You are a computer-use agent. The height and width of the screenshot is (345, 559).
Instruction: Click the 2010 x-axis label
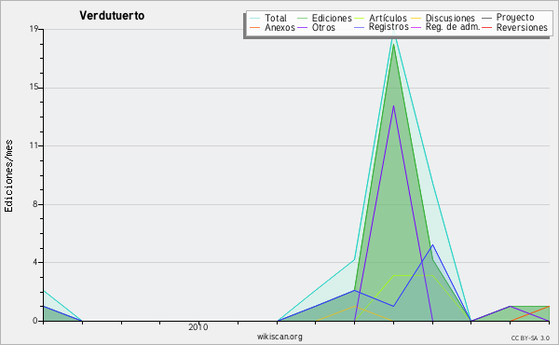198,327
